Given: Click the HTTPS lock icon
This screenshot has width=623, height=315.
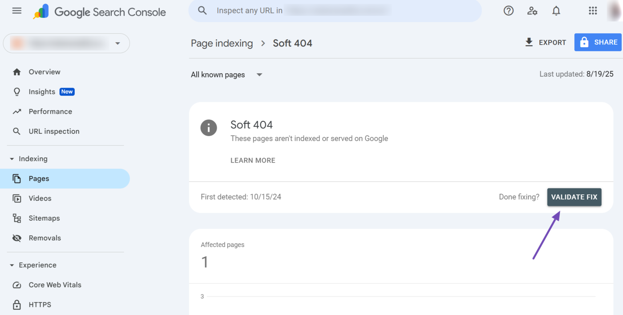Looking at the screenshot, I should pyautogui.click(x=17, y=305).
